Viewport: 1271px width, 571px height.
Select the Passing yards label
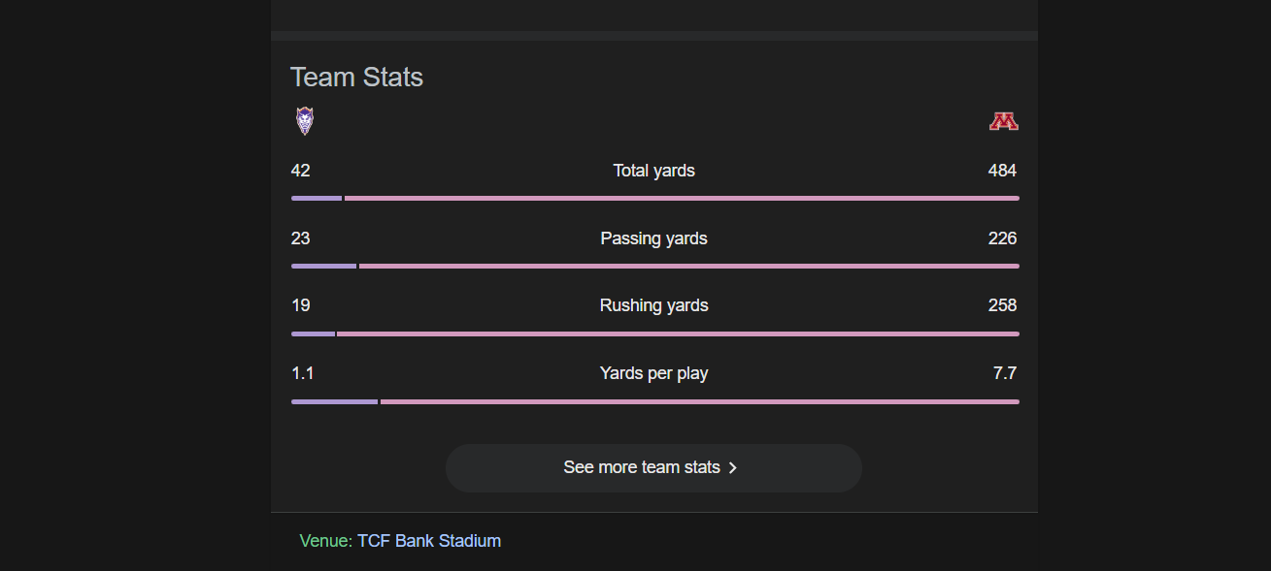[x=653, y=238]
